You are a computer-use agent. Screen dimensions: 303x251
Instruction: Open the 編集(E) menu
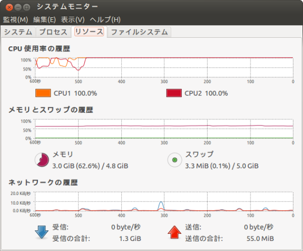point(44,20)
